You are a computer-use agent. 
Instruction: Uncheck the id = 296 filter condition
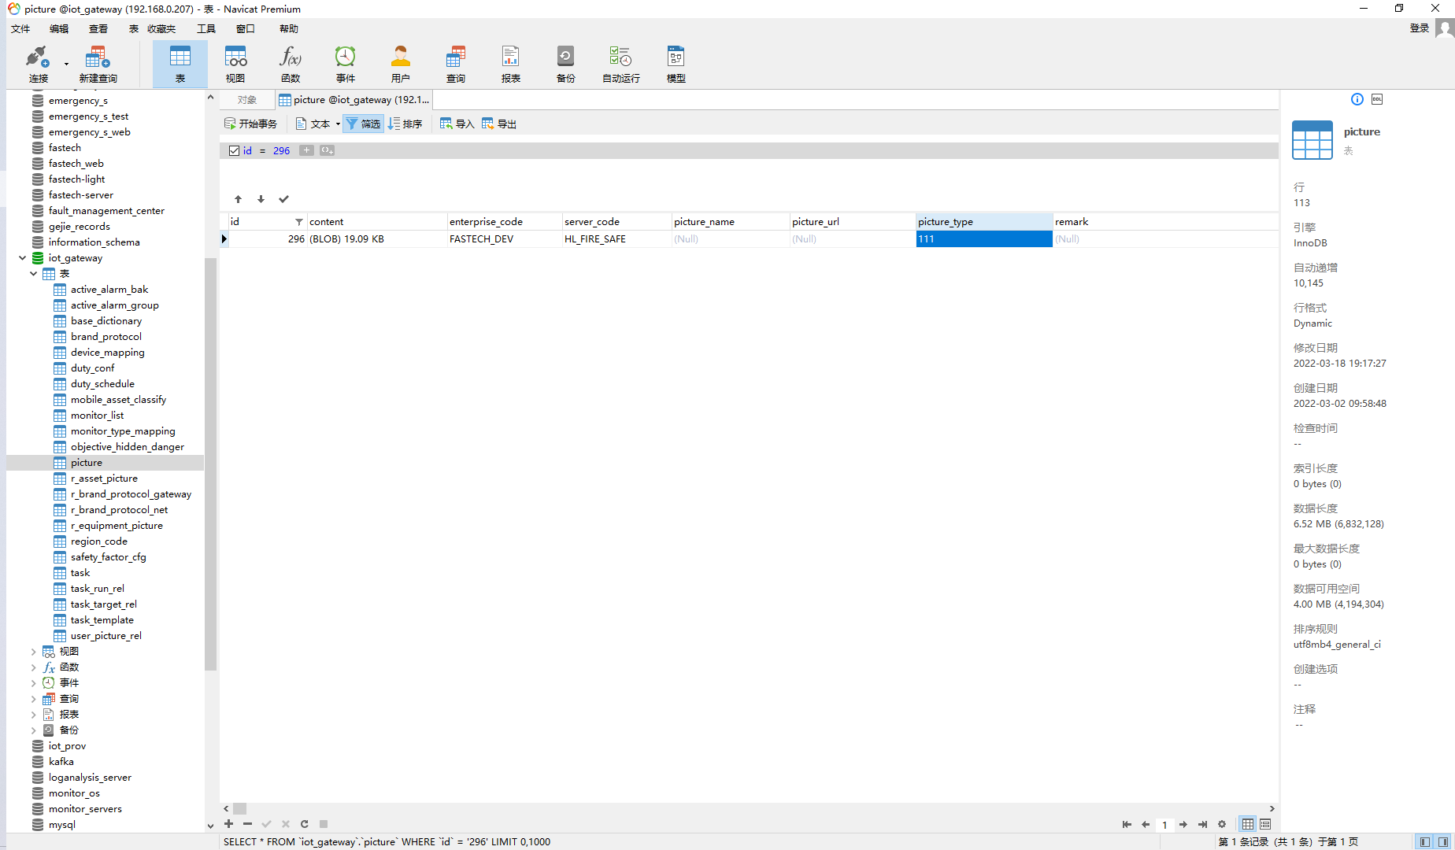pos(234,150)
